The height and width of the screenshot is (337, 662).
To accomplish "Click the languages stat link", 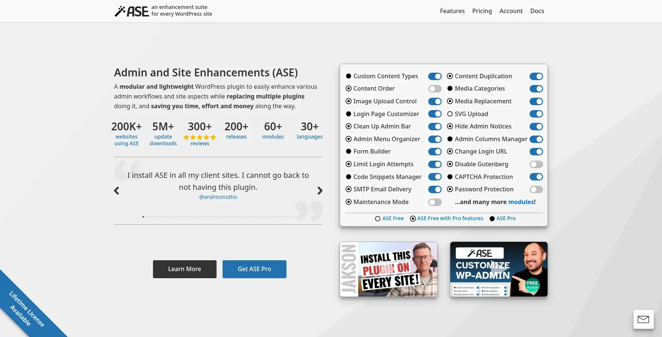I will [310, 137].
